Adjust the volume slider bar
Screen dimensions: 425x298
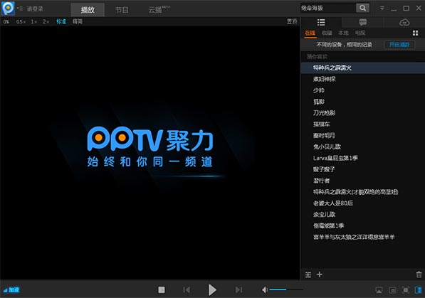[x=286, y=289]
